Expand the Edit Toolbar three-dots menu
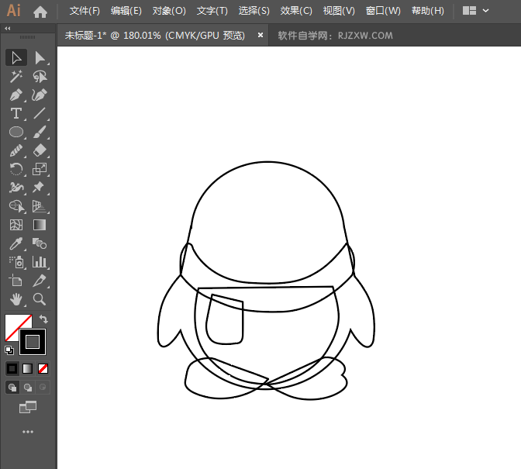521x469 pixels. tap(28, 431)
